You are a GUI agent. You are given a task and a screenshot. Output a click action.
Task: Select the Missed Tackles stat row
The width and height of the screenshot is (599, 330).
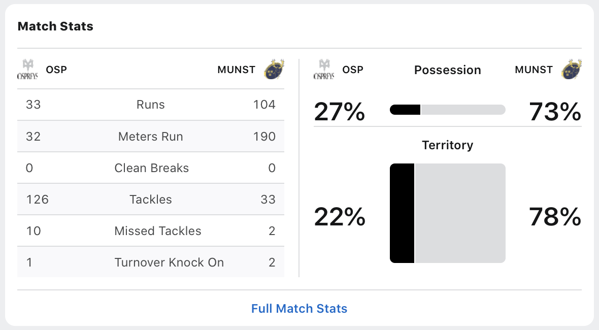151,230
